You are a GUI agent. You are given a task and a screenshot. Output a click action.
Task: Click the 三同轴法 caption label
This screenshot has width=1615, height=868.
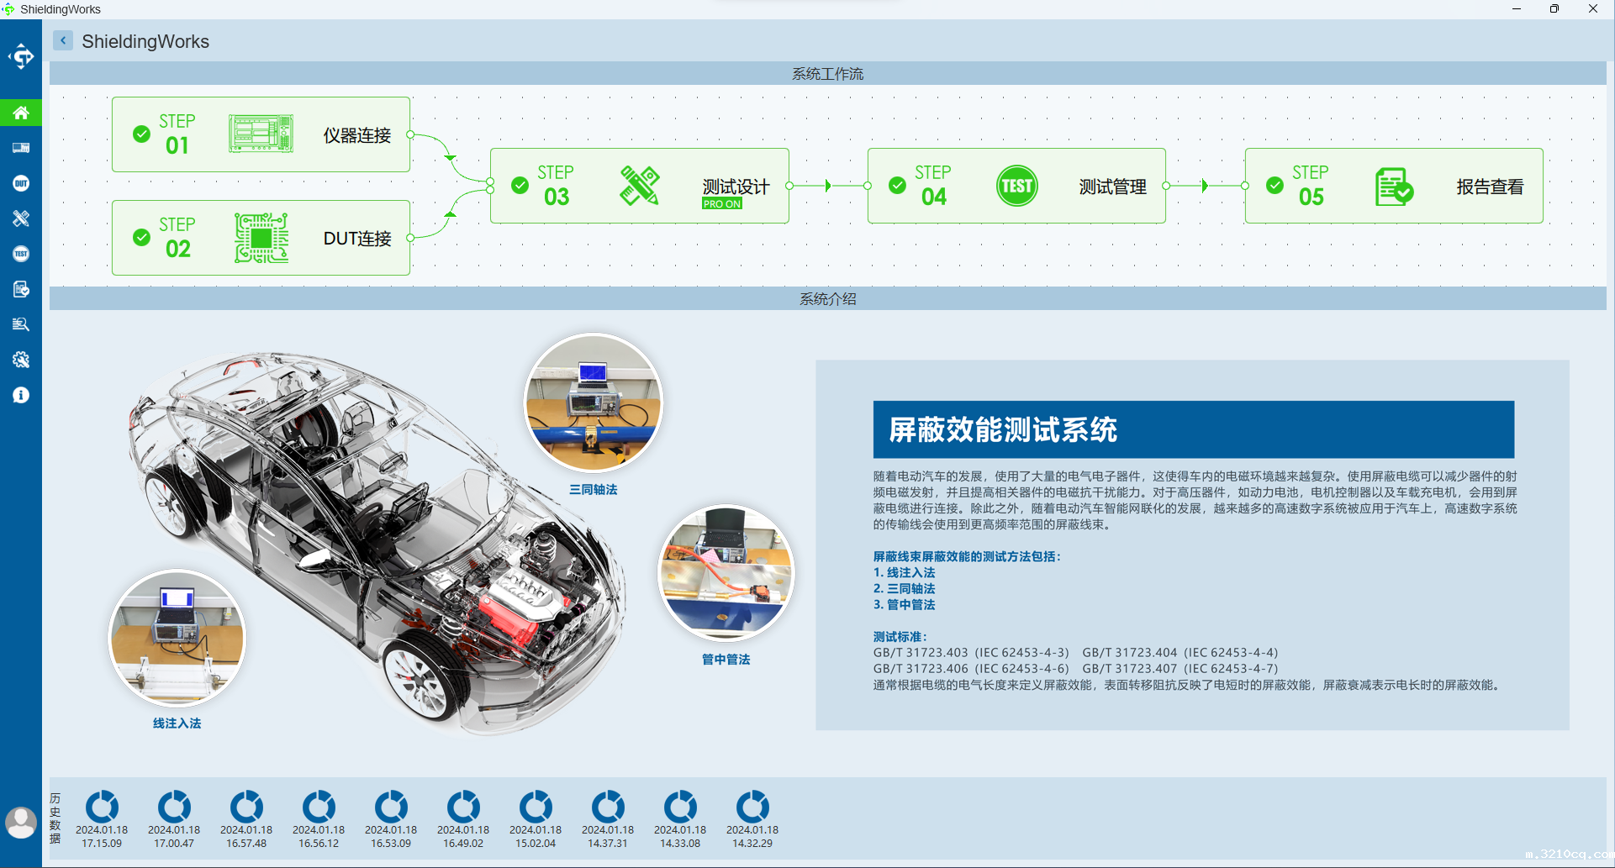tap(594, 490)
